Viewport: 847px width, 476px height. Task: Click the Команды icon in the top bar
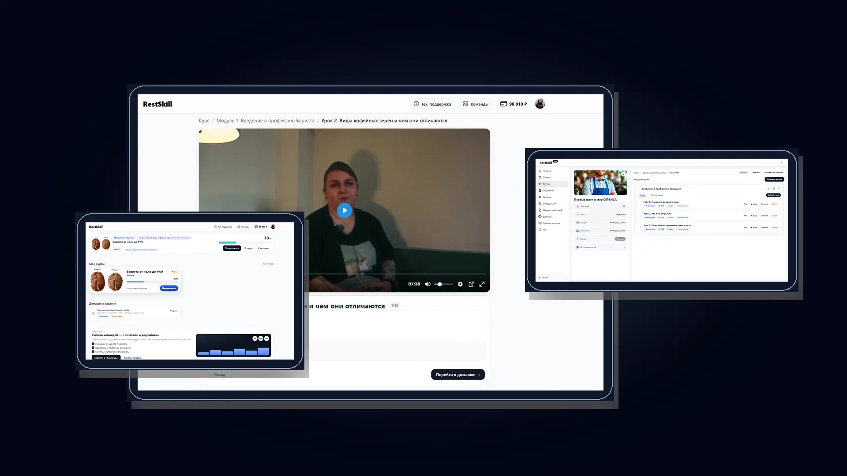[x=466, y=104]
